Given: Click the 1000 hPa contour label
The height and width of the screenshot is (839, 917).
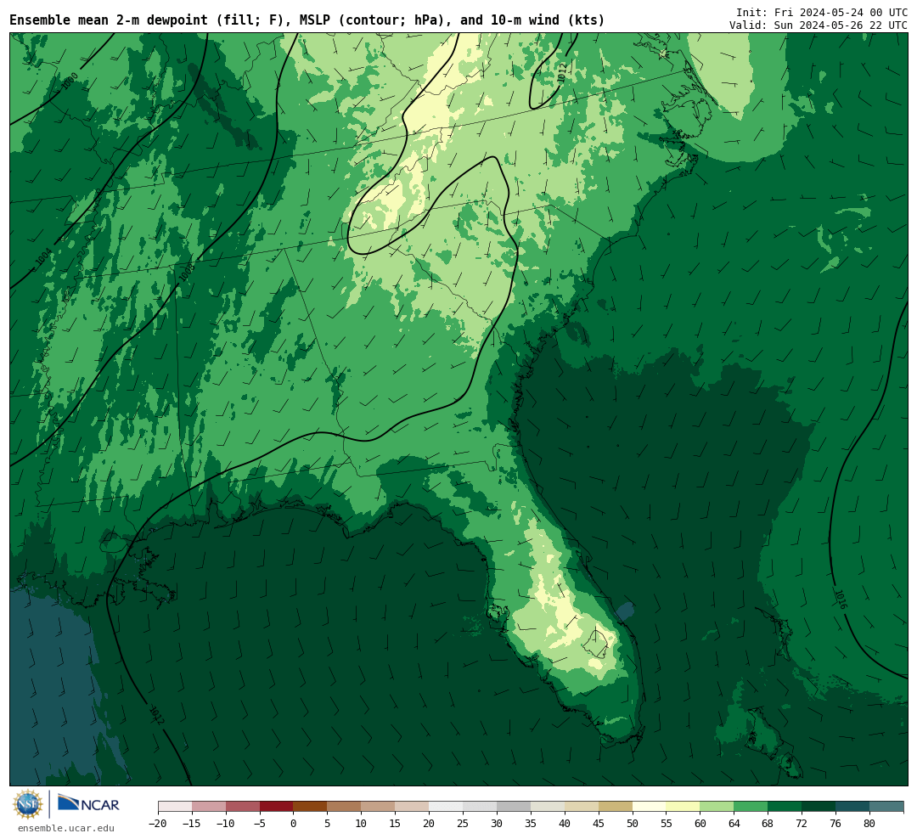Looking at the screenshot, I should click(x=70, y=81).
